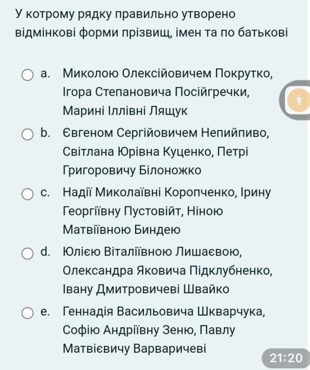Select radio button for option e
Viewport: 310px width, 370px height.
pyautogui.click(x=27, y=313)
